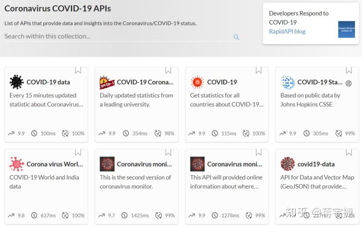Click the red-orange virus COVID-19 icon
Screen dimensions: 362x227
[x=197, y=82]
